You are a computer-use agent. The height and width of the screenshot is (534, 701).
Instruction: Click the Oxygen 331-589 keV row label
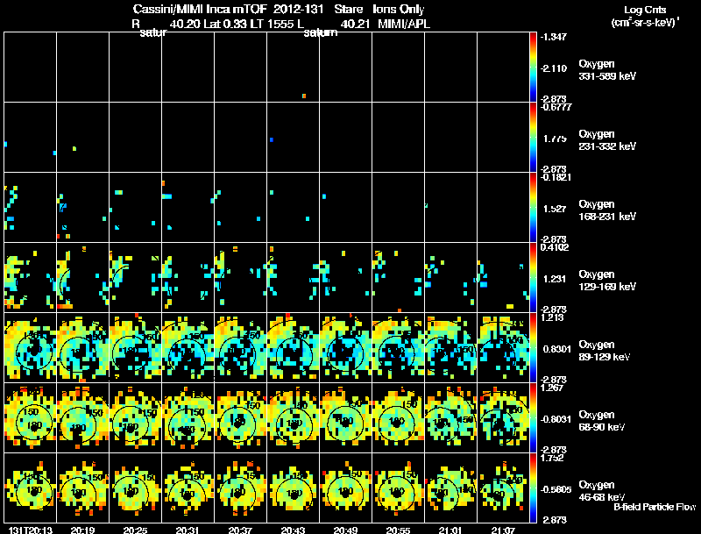607,70
